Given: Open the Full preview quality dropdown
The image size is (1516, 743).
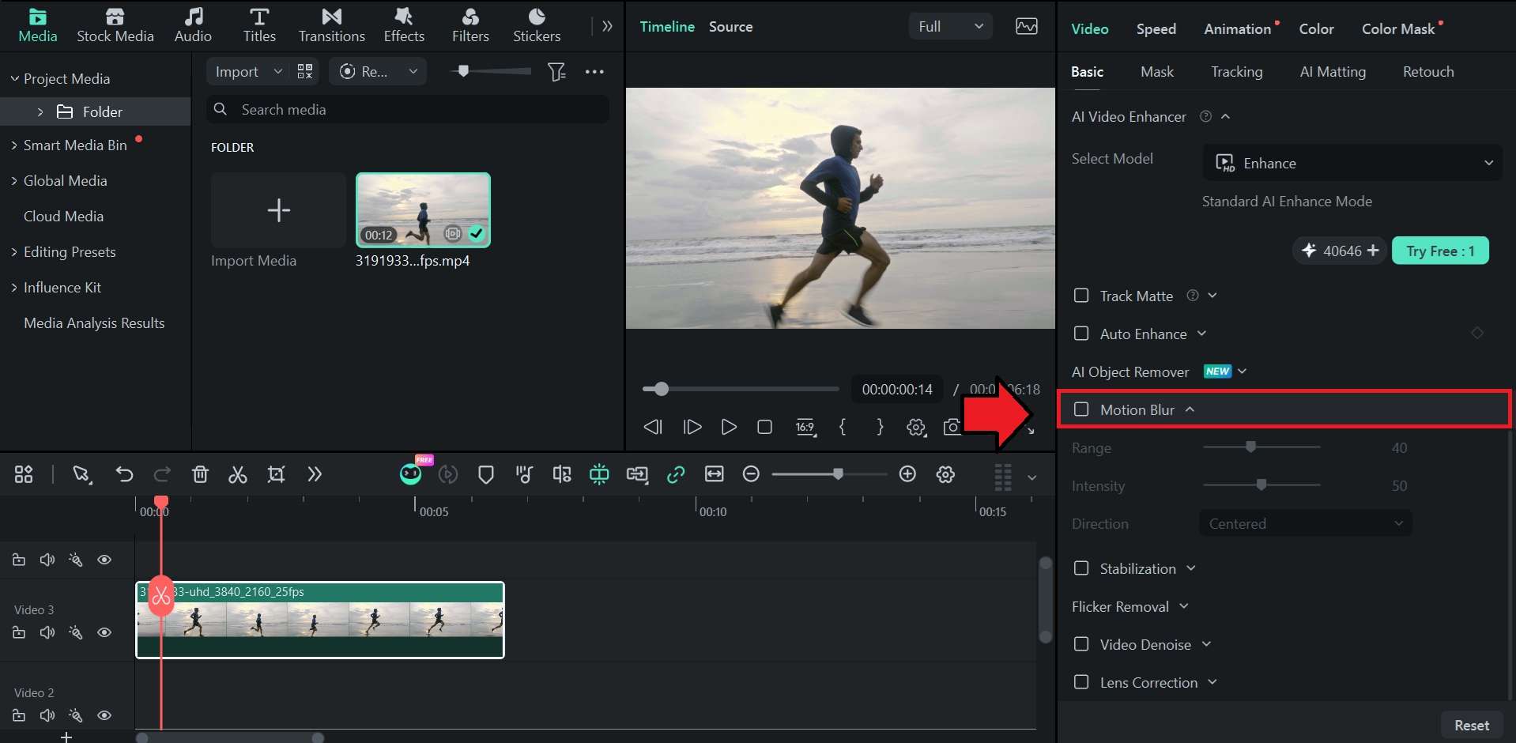Looking at the screenshot, I should click(951, 26).
